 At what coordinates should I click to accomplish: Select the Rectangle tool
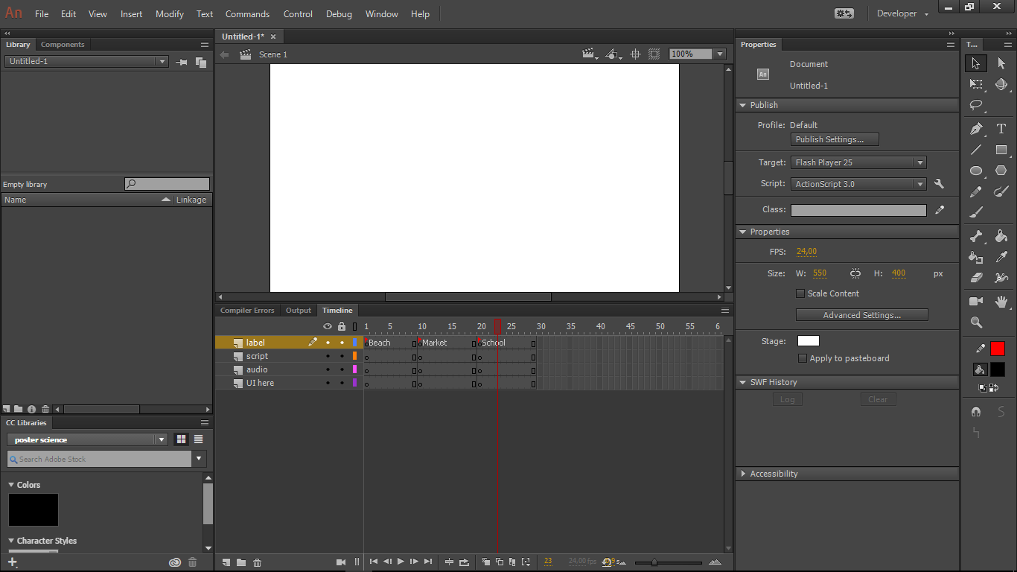1001,150
